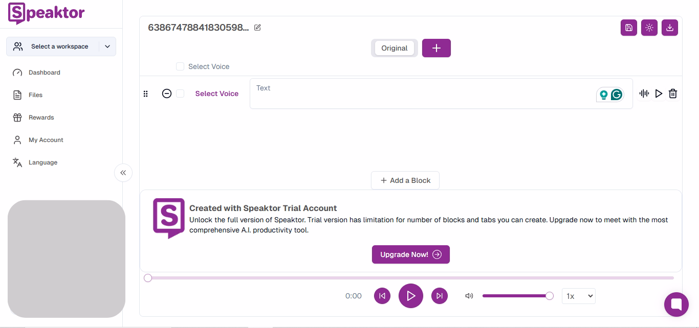
Task: Tick the block row checkbox
Action: [x=180, y=93]
